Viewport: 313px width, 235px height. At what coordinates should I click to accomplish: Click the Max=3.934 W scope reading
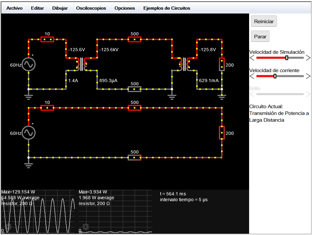pyautogui.click(x=93, y=192)
